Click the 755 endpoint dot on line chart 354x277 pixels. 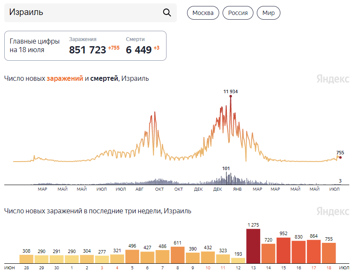click(340, 157)
